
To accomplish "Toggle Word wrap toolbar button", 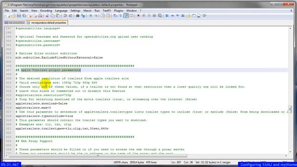I will click(115, 16).
